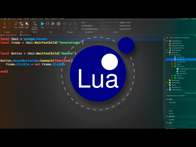196x147 pixels.
Task: Click Expand All Folds action
Action: click(125, 26)
